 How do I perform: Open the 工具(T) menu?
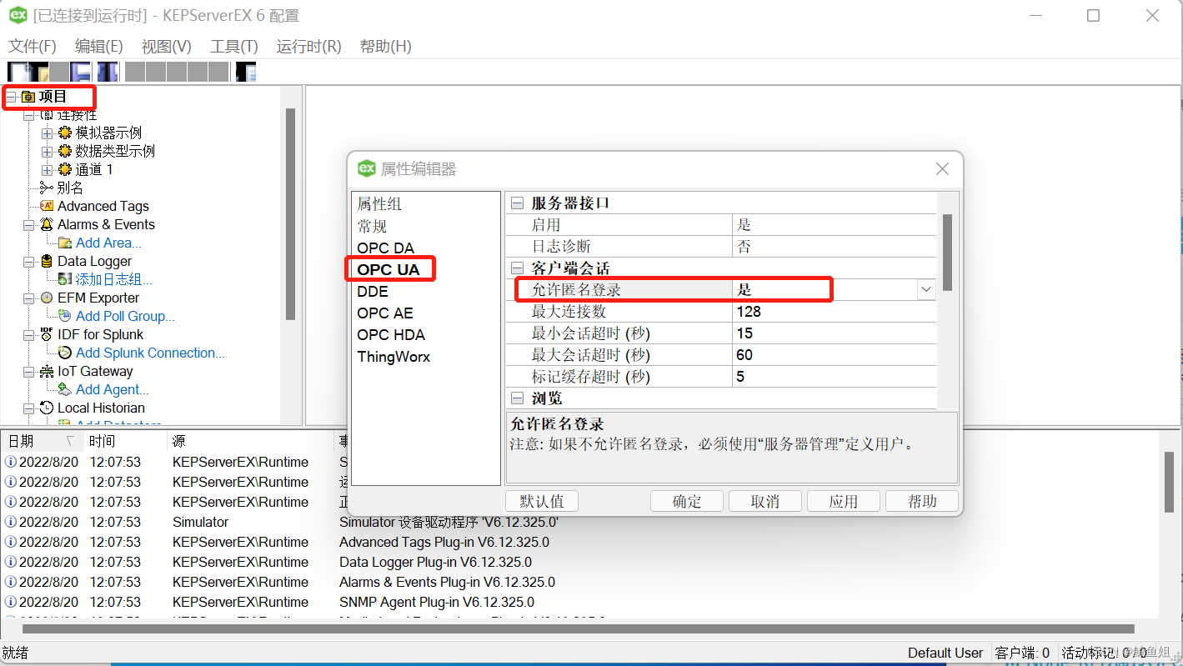(x=234, y=47)
